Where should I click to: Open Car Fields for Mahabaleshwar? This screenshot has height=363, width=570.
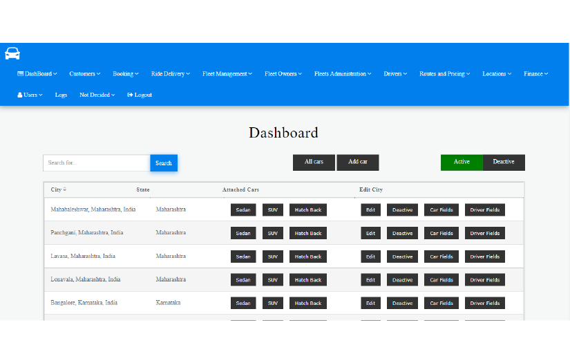(441, 210)
